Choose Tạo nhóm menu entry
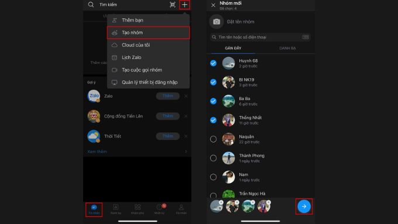The width and height of the screenshot is (398, 224). point(149,33)
